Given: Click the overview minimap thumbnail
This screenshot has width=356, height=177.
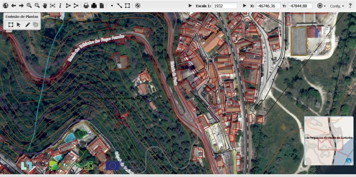Looking at the screenshot, I should (x=328, y=141).
